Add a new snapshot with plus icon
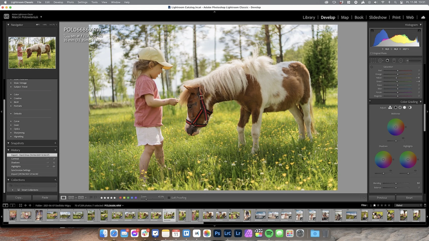This screenshot has height=241, width=429. coord(55,143)
